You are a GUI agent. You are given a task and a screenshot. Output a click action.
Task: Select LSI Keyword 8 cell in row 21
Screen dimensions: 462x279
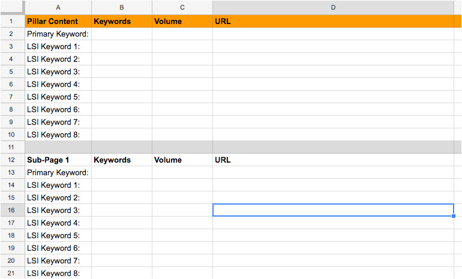[x=58, y=274]
